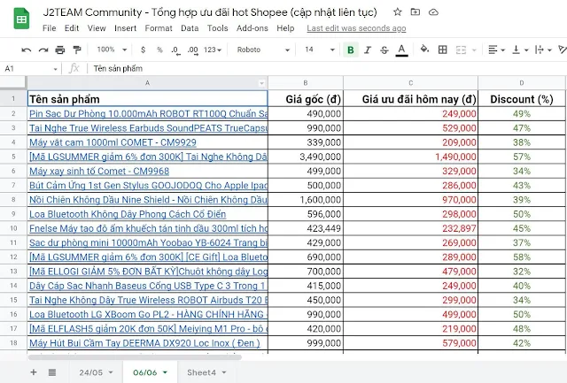Viewport: 567px width, 383px height.
Task: Add a new sheet
Action: pyautogui.click(x=34, y=372)
